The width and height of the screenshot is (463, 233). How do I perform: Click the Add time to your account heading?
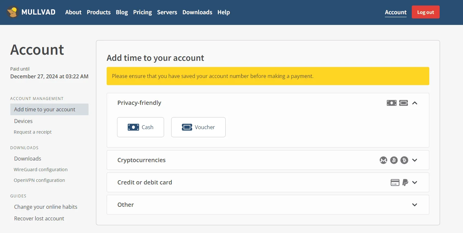155,58
